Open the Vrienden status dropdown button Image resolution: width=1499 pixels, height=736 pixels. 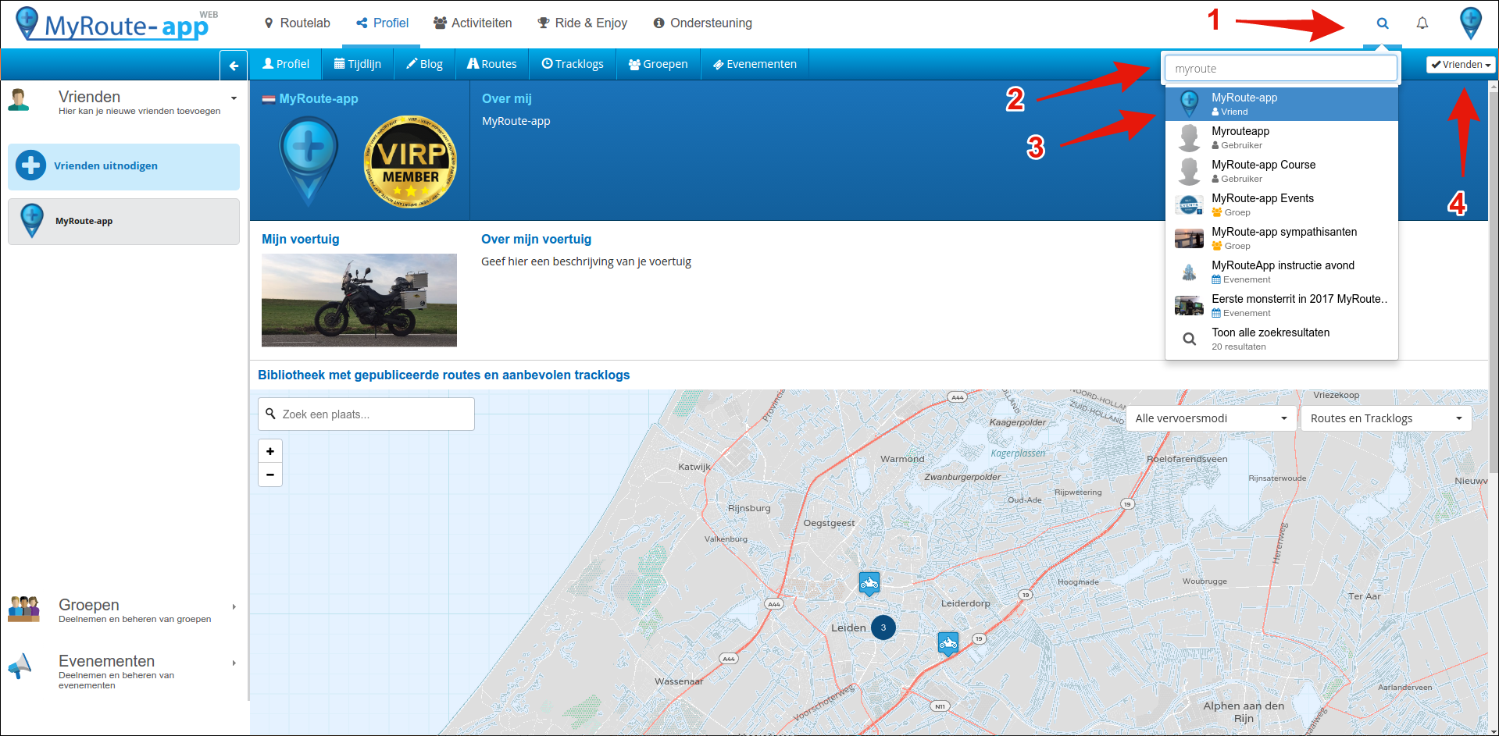click(x=1461, y=65)
